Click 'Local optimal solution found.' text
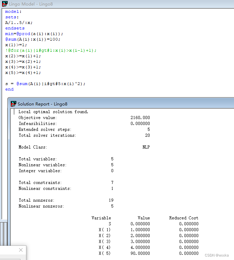Screen dimensions: 234x260 [53, 112]
